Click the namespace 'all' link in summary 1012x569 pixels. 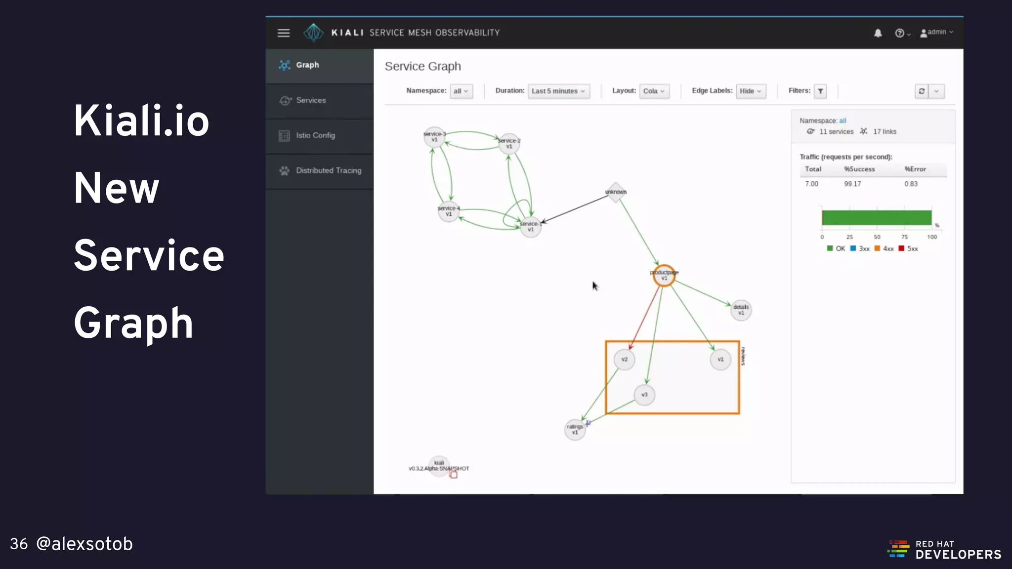coord(843,121)
